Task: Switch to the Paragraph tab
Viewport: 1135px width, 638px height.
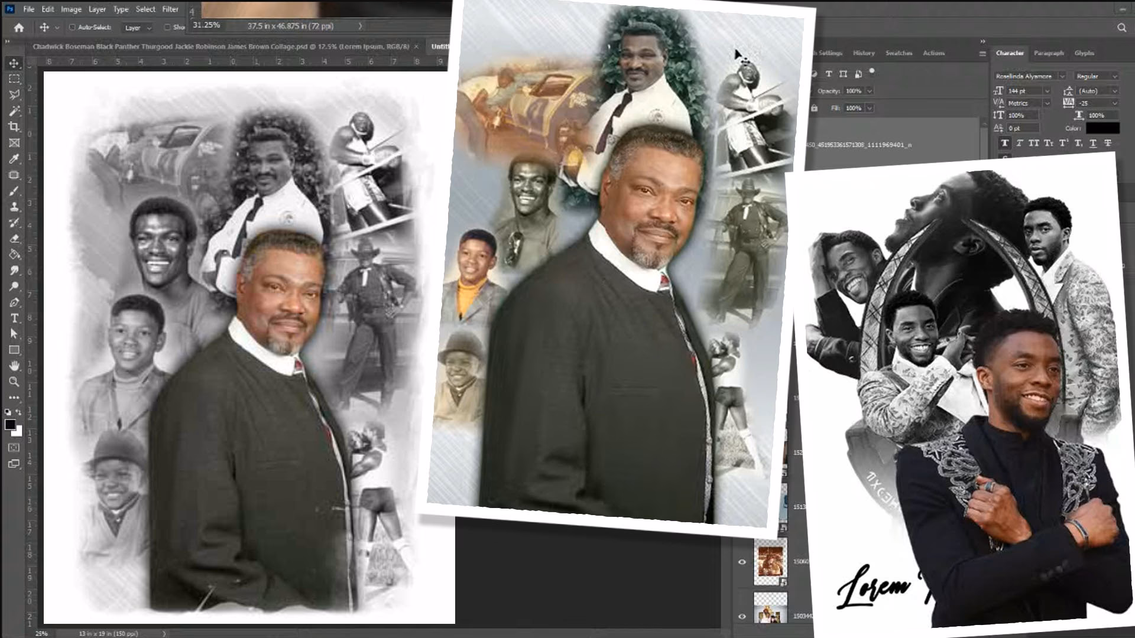Action: (x=1049, y=53)
